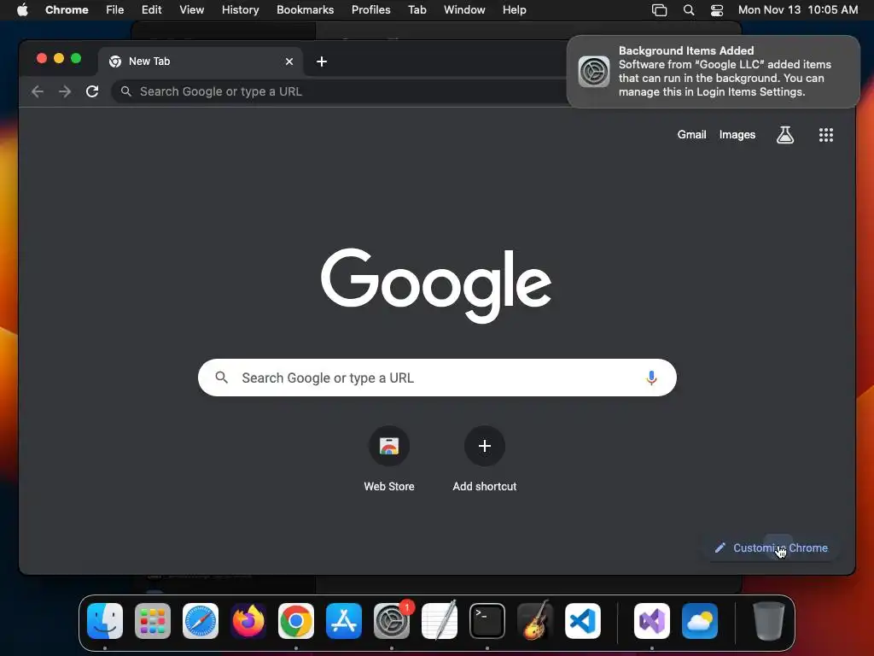Click Customize Chrome button
Viewport: 874px width, 656px height.
[x=772, y=548]
